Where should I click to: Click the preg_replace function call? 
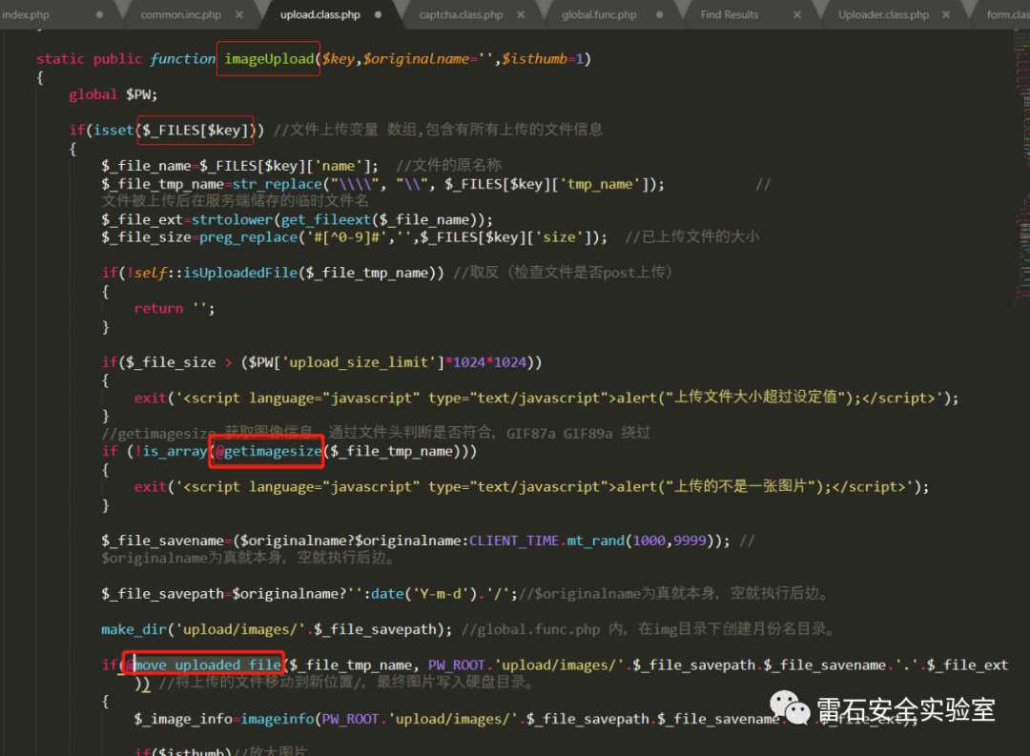pos(248,237)
